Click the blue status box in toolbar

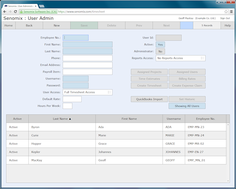point(187,25)
